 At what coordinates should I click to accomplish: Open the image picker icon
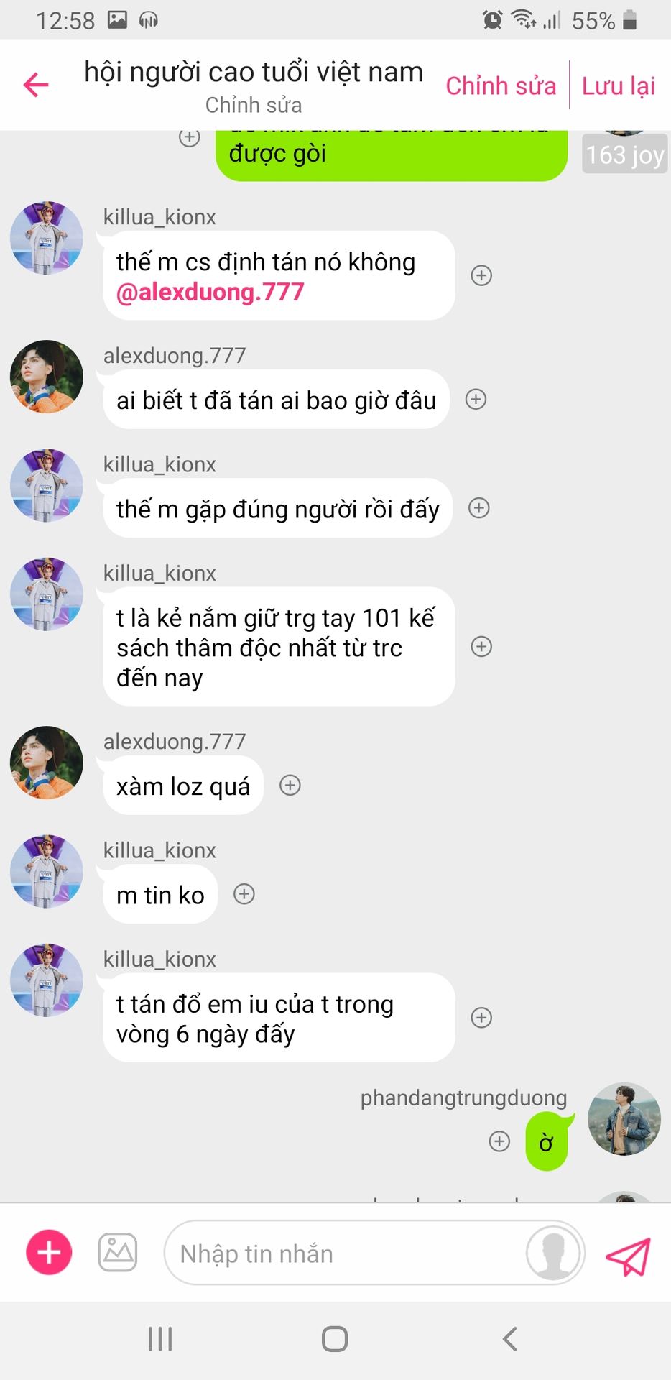(x=118, y=1252)
